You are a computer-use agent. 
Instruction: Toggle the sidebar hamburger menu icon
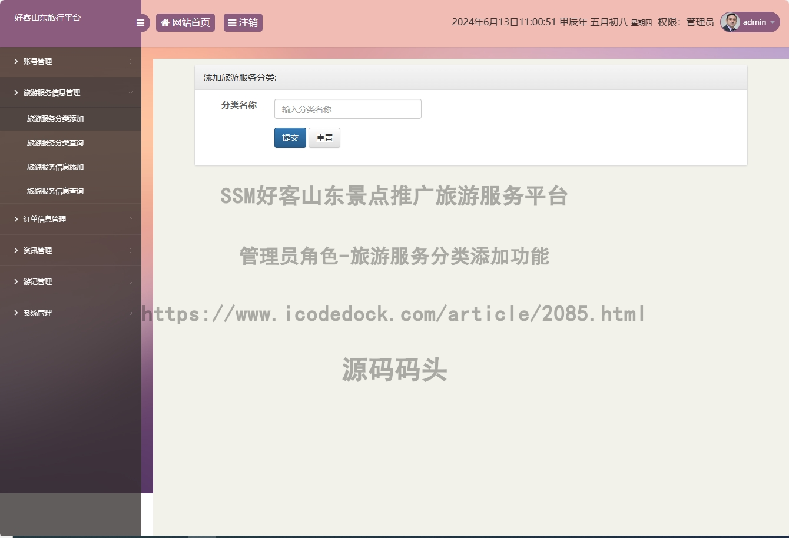(x=140, y=23)
